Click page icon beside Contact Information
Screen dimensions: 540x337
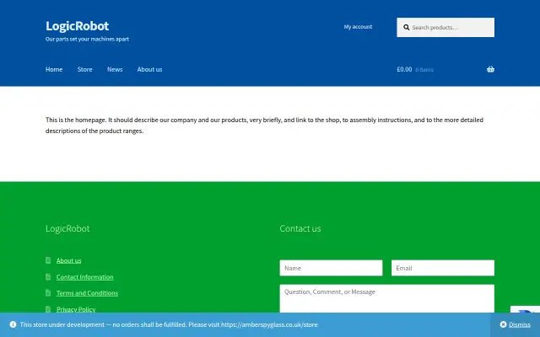click(48, 277)
